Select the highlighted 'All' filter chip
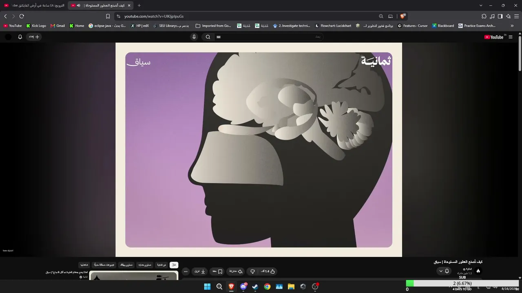 click(x=174, y=265)
